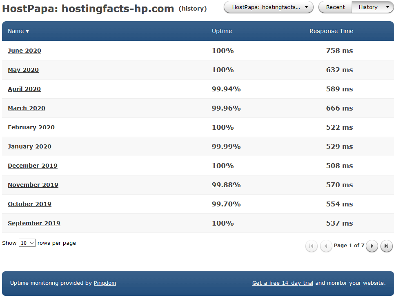Screen dimensions: 394x297
Task: Go to the previous page
Action: (326, 246)
